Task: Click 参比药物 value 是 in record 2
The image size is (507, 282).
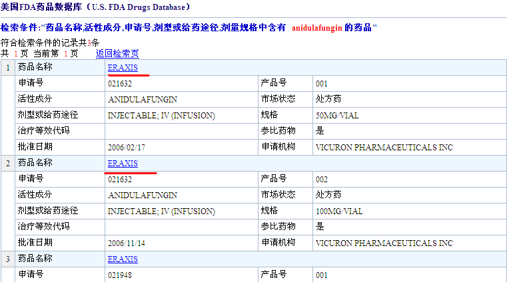Action: click(x=320, y=227)
